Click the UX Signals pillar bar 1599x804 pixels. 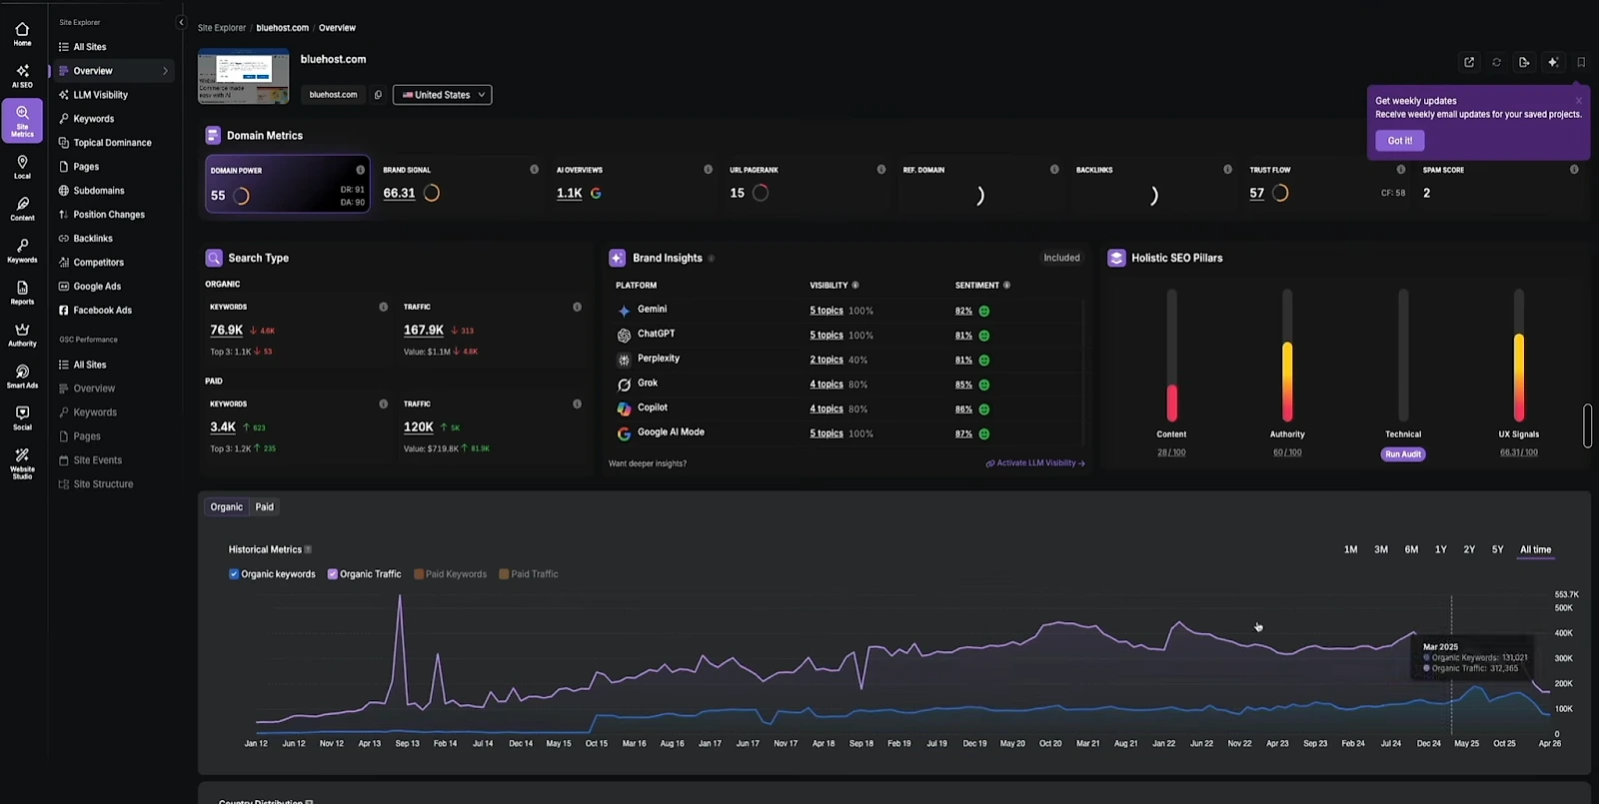click(x=1519, y=356)
